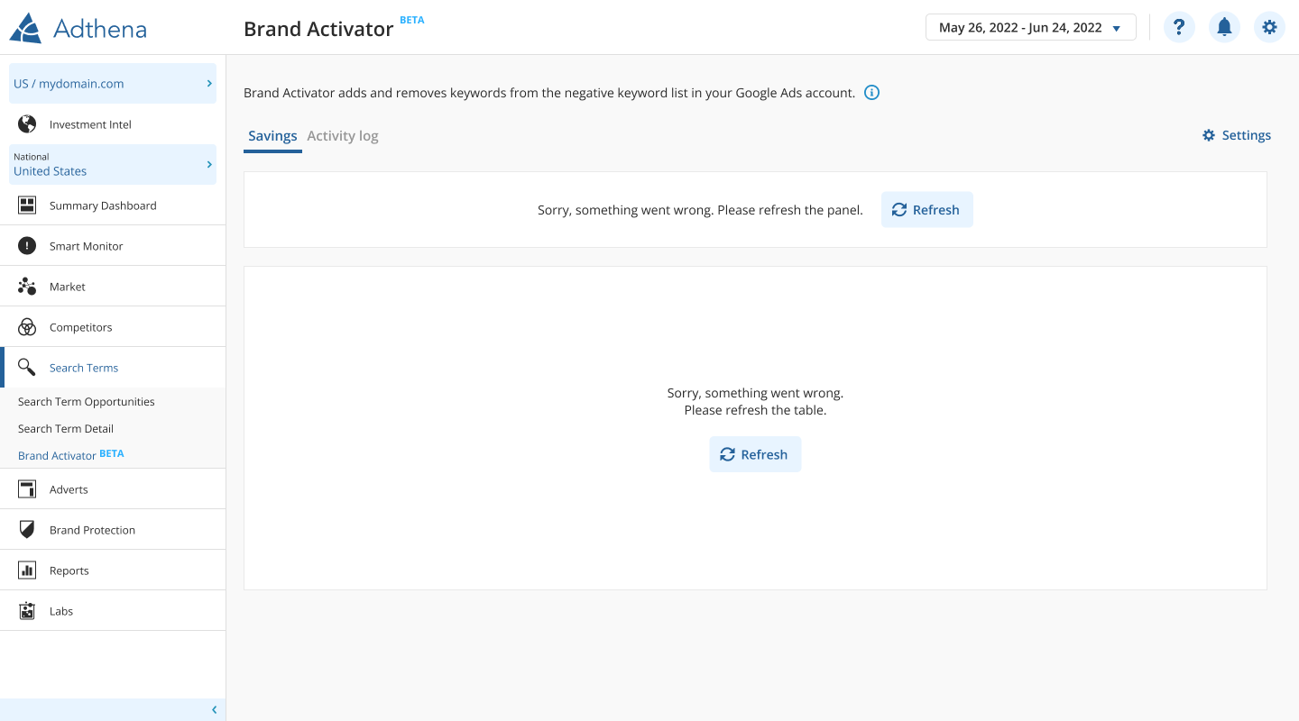The height and width of the screenshot is (721, 1299).
Task: Open the date range dropdown
Action: [x=1030, y=27]
